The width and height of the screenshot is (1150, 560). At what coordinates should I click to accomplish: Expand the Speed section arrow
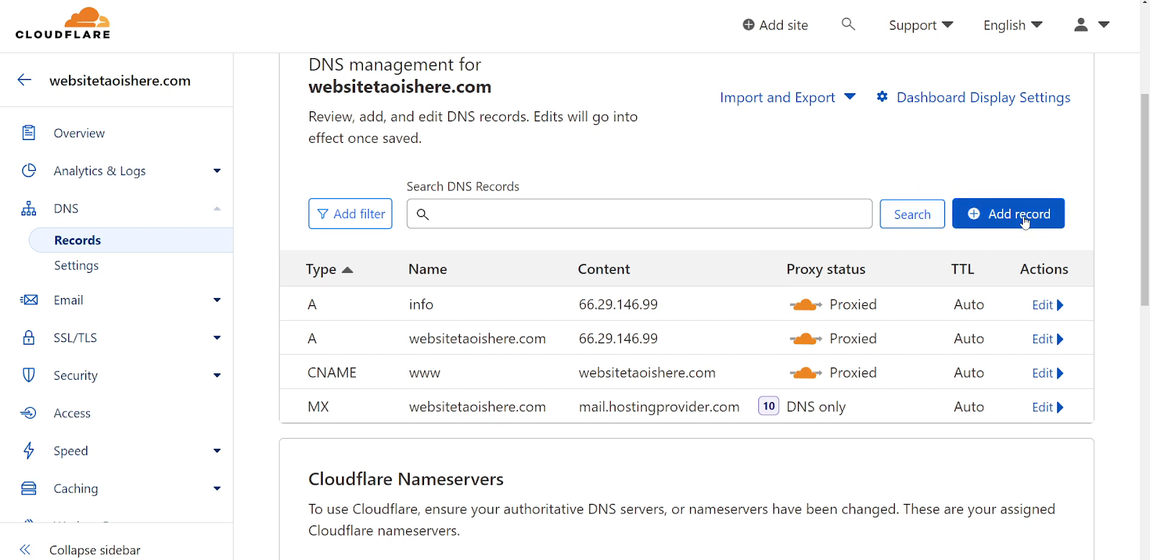(217, 450)
